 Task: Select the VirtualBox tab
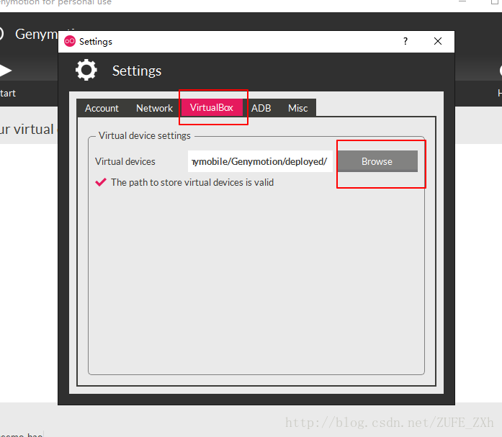[212, 107]
